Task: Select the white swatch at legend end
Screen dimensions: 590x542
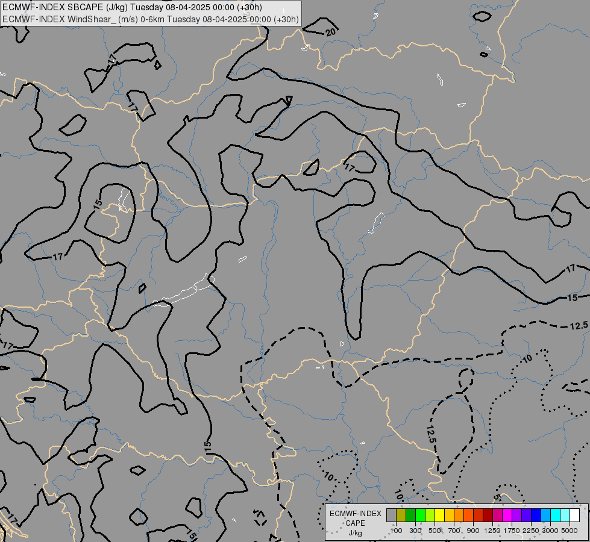Action: coord(575,516)
